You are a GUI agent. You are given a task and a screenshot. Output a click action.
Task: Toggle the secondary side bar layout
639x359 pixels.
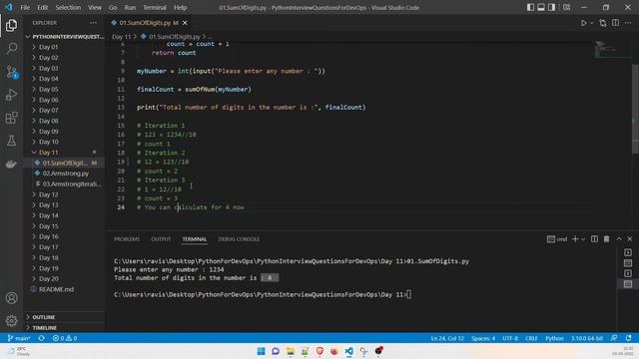pyautogui.click(x=551, y=7)
